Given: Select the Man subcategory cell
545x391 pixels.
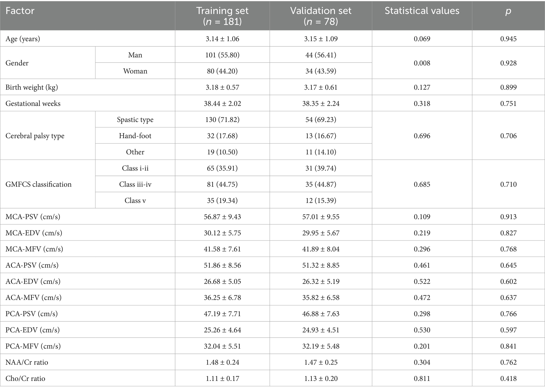Looking at the screenshot, I should tap(135, 55).
